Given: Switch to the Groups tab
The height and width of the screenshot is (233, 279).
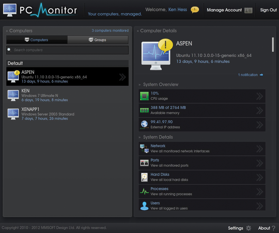Looking at the screenshot, I should pyautogui.click(x=98, y=40).
